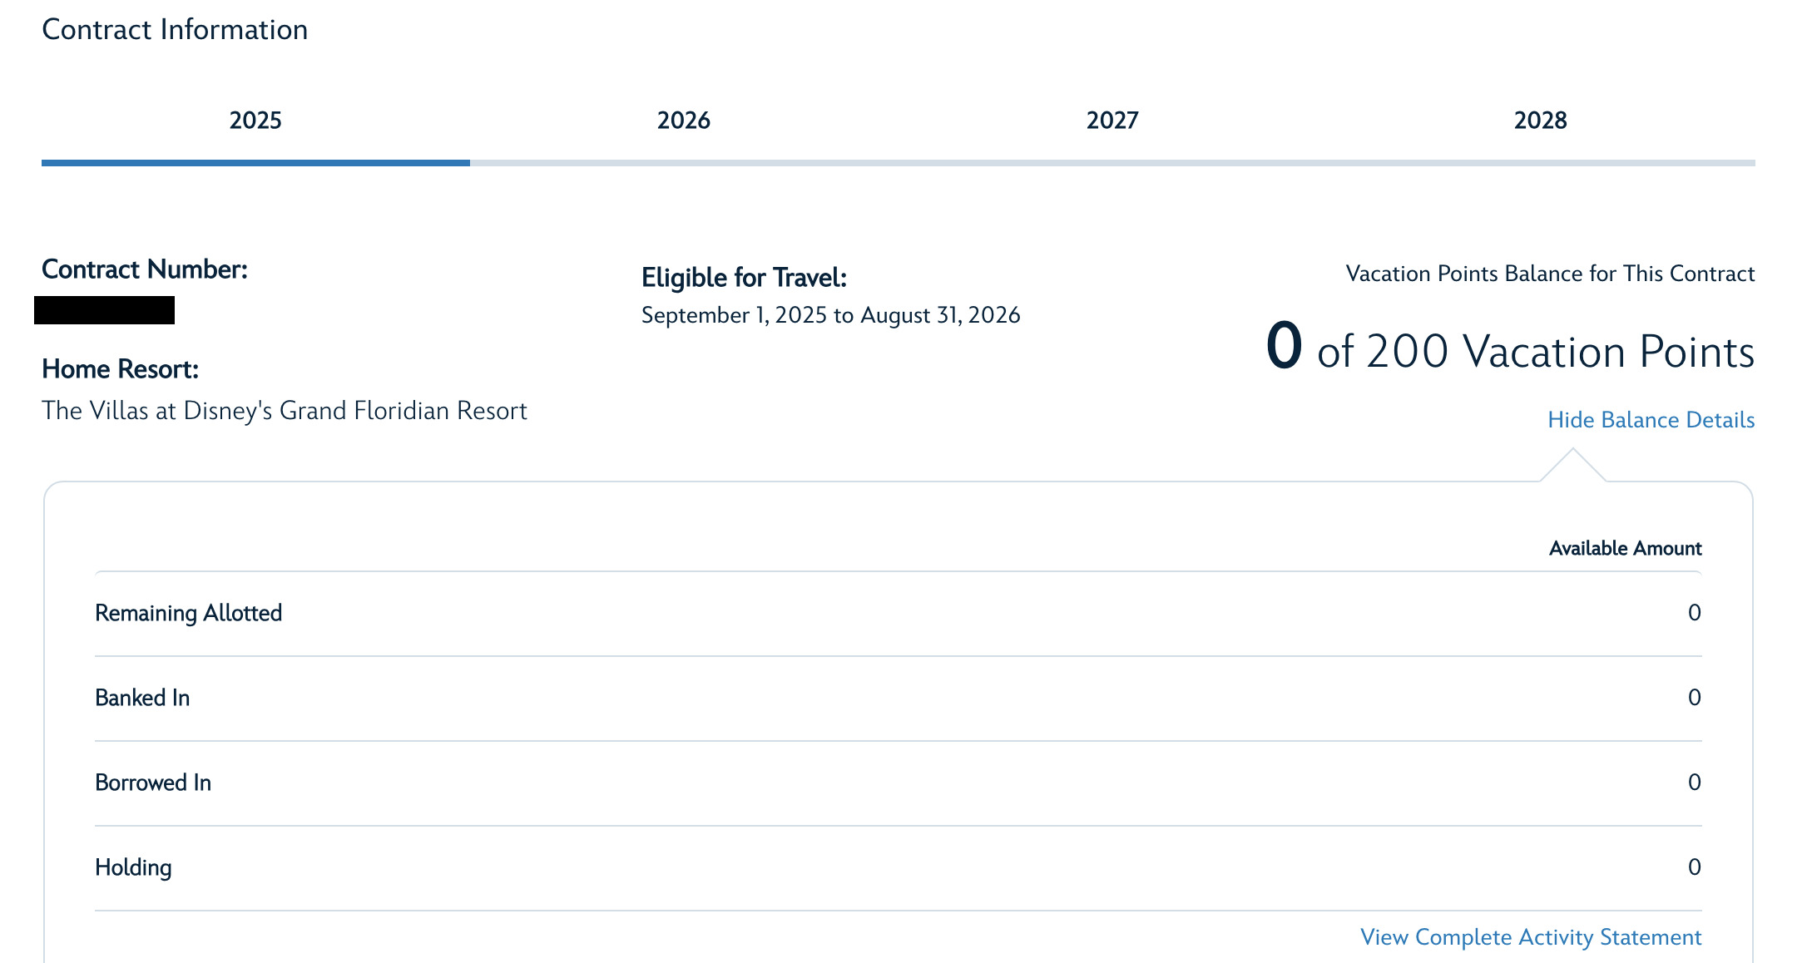Image resolution: width=1807 pixels, height=963 pixels.
Task: Switch to the 2025 use year tab
Action: pyautogui.click(x=255, y=121)
